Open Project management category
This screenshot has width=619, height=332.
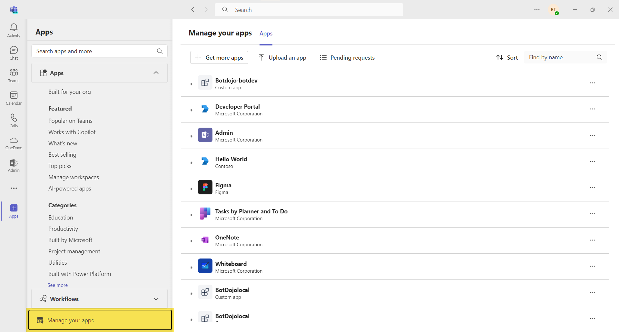(74, 251)
